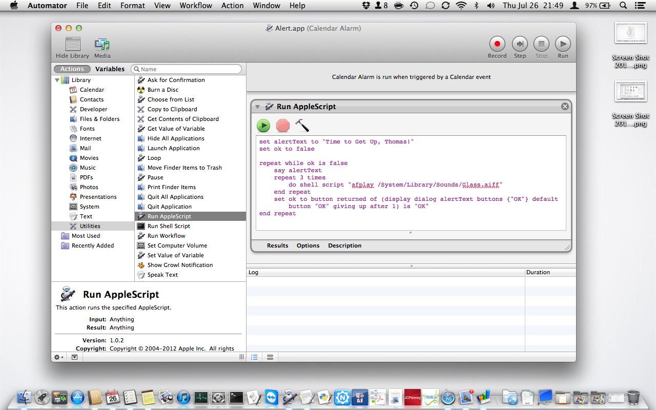The height and width of the screenshot is (410, 656).
Task: Select the Actions view toggle
Action: (72, 69)
